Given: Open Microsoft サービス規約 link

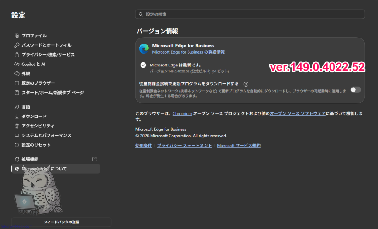Looking at the screenshot, I should 239,146.
